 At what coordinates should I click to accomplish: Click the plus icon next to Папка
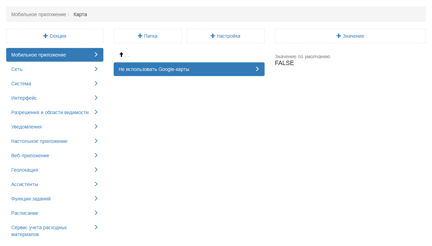click(x=140, y=36)
